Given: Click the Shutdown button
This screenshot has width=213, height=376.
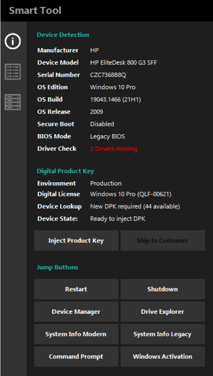Looking at the screenshot, I should pos(163,289).
